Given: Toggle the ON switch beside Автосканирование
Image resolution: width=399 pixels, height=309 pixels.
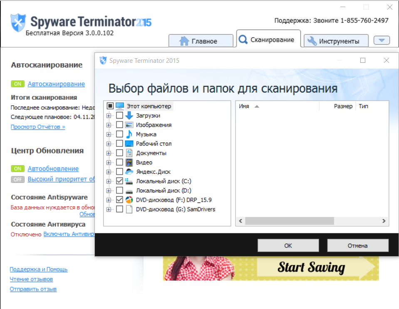Looking at the screenshot, I should [x=17, y=84].
